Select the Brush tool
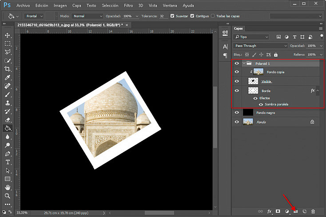 point(8,94)
